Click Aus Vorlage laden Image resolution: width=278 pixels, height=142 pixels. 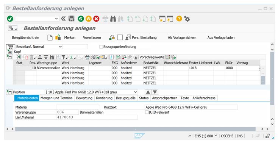221,37
